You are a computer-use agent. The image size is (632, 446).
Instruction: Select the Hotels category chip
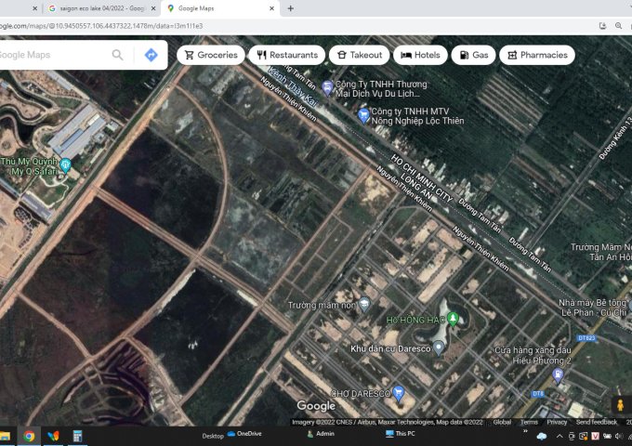point(420,55)
